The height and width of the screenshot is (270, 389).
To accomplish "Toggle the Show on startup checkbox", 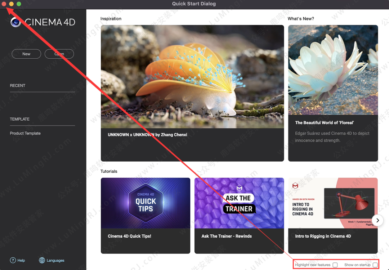I will click(x=375, y=265).
